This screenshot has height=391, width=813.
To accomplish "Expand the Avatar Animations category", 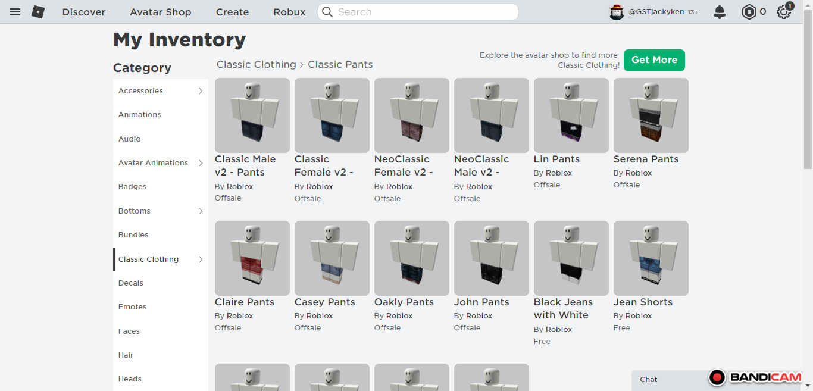I will [x=201, y=163].
